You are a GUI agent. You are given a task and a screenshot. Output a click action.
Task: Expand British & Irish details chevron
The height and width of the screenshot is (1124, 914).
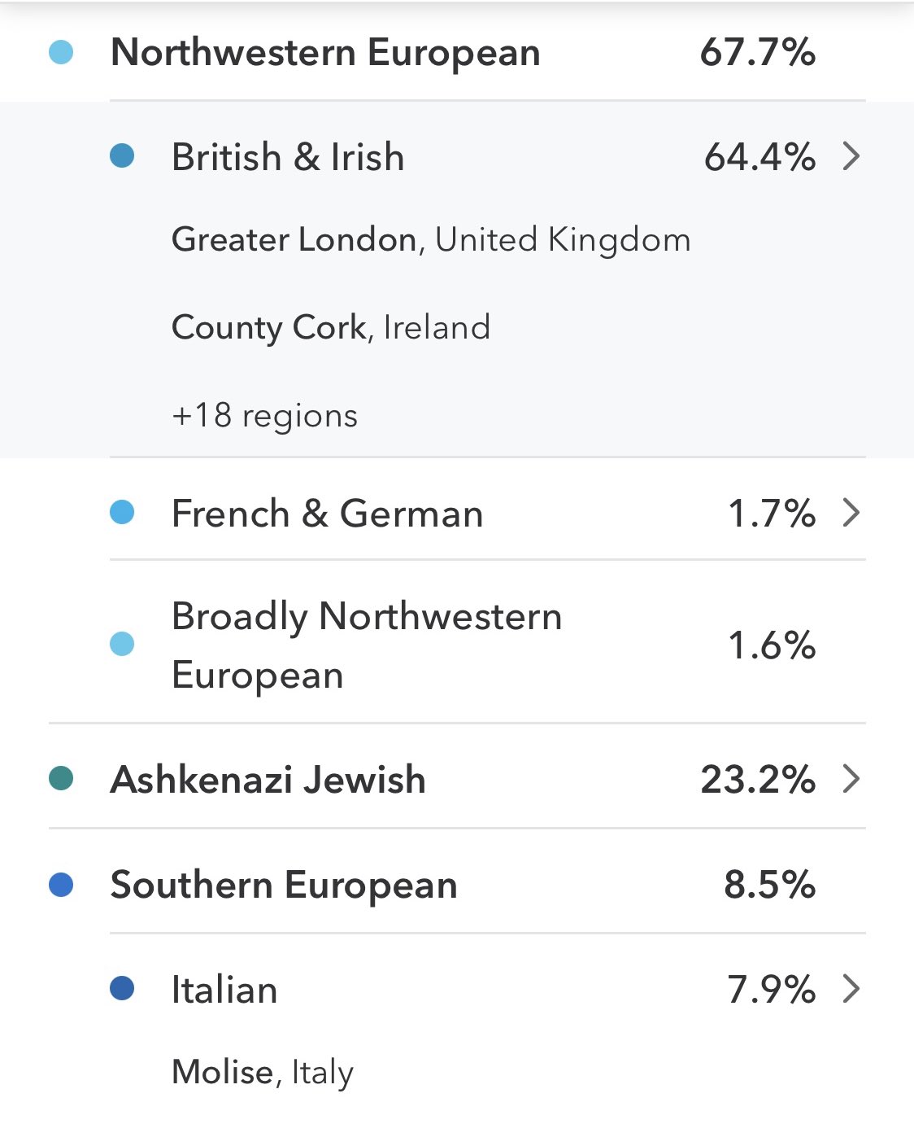coord(851,156)
